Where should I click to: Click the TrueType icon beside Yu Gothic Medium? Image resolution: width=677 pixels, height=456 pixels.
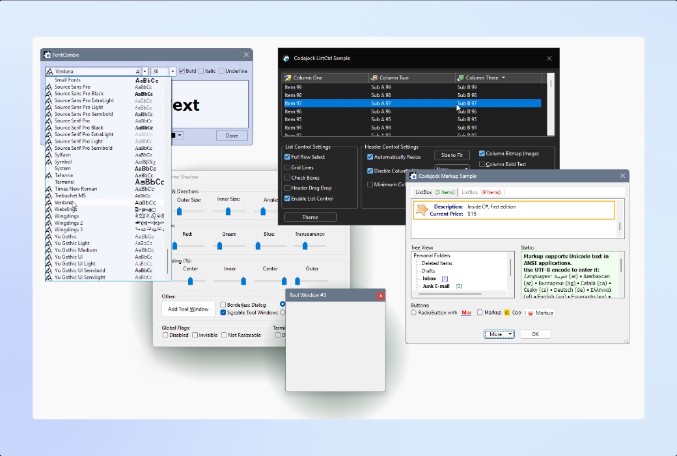click(49, 250)
